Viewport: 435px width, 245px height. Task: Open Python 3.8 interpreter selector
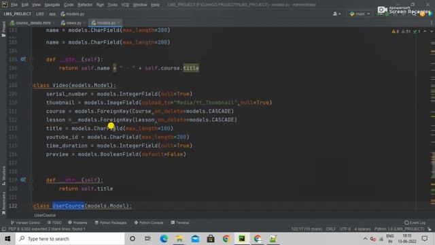pos(399,229)
